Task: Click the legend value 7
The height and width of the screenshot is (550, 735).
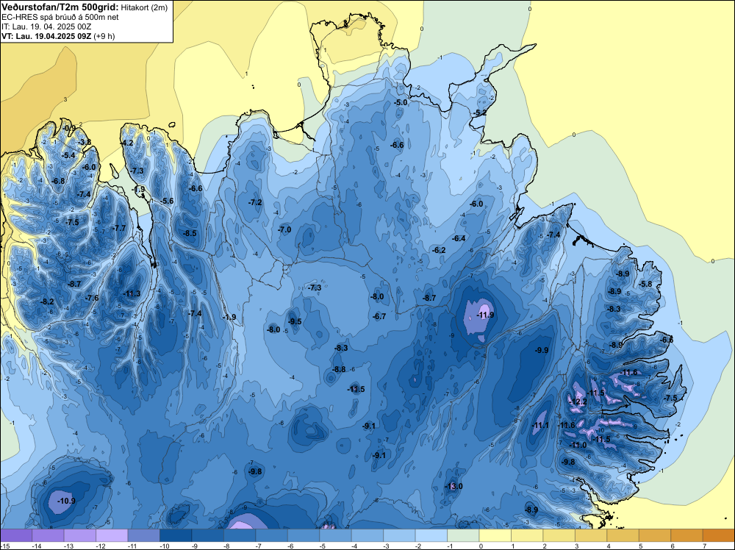Action: click(704, 546)
